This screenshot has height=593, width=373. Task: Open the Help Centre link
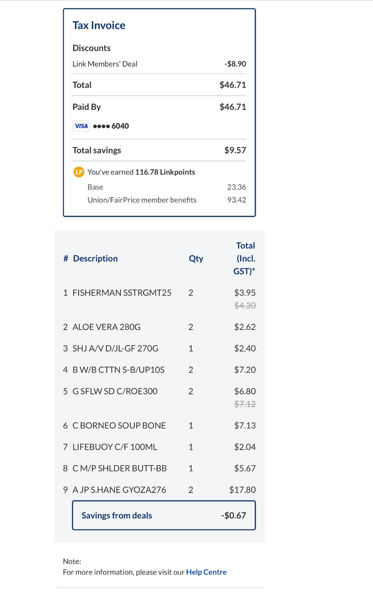(x=206, y=572)
